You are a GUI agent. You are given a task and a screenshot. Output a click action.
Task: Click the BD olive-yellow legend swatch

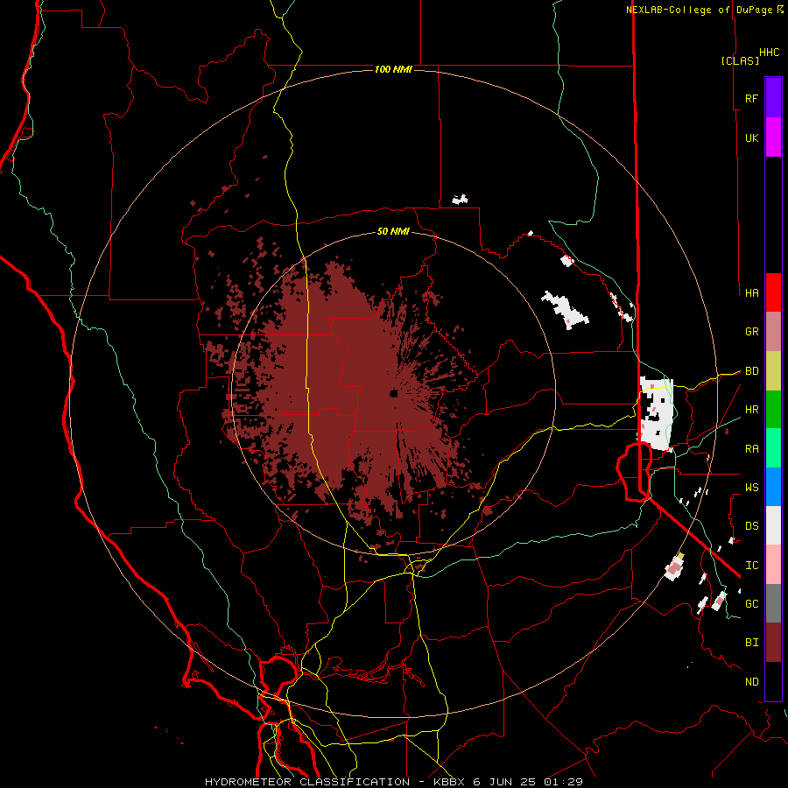[773, 371]
